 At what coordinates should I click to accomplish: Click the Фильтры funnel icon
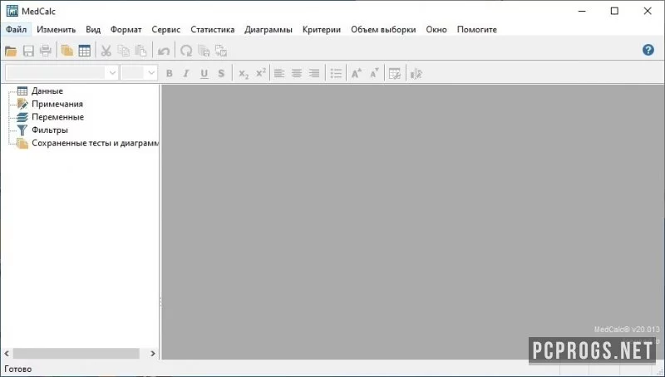pyautogui.click(x=22, y=130)
